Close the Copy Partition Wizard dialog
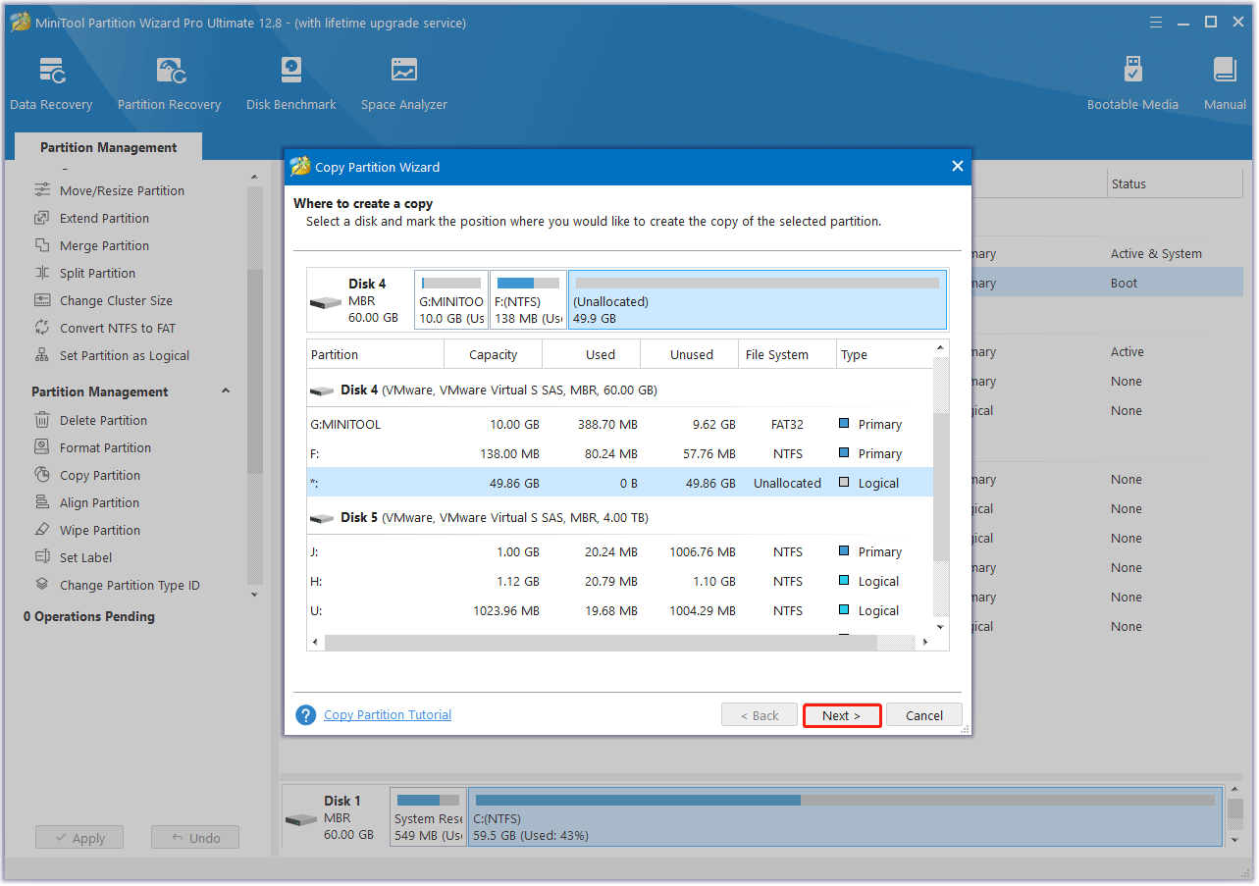The height and width of the screenshot is (886, 1259). click(957, 167)
